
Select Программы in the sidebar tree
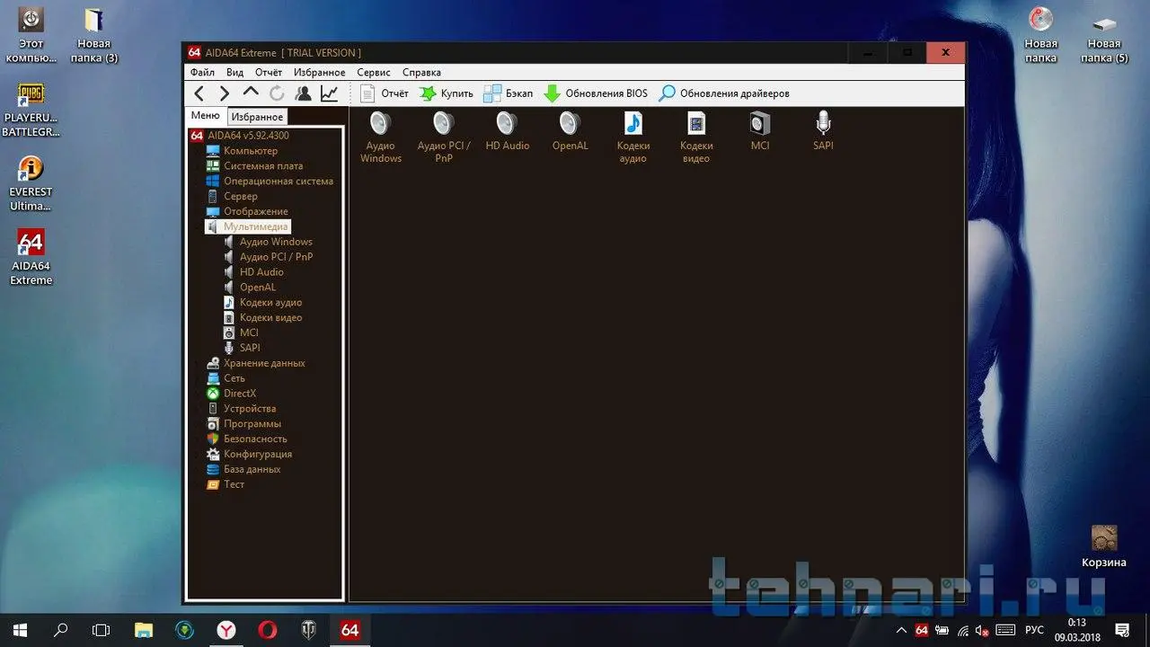click(243, 424)
